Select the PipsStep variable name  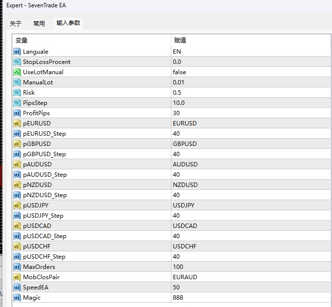35,103
